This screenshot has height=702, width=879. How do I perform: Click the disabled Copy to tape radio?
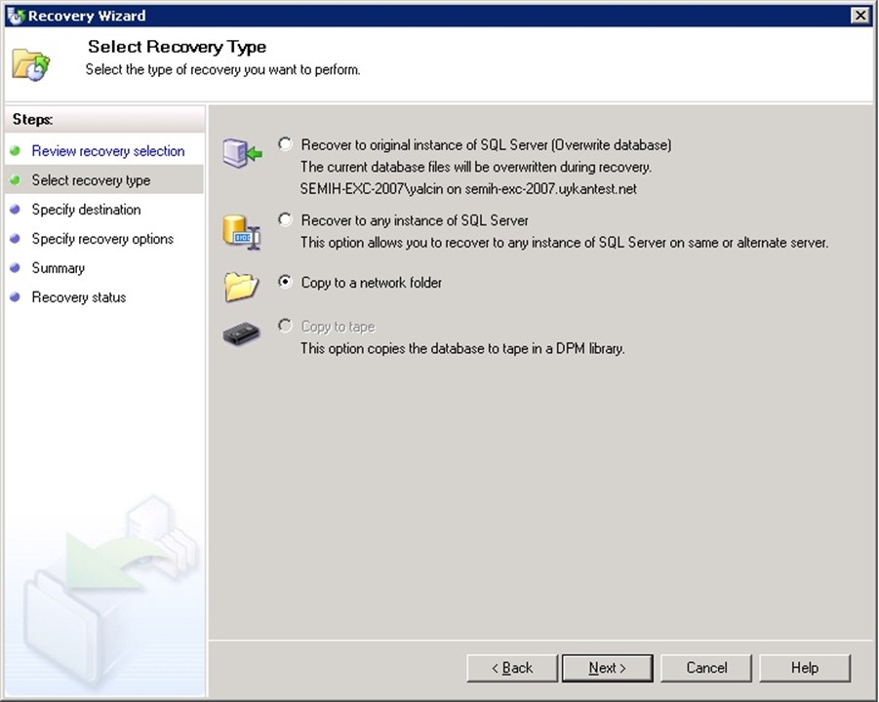pyautogui.click(x=285, y=326)
